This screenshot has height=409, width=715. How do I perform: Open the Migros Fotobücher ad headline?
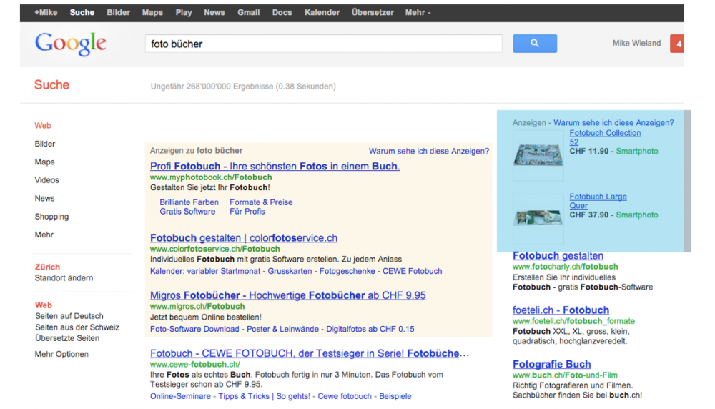(287, 295)
